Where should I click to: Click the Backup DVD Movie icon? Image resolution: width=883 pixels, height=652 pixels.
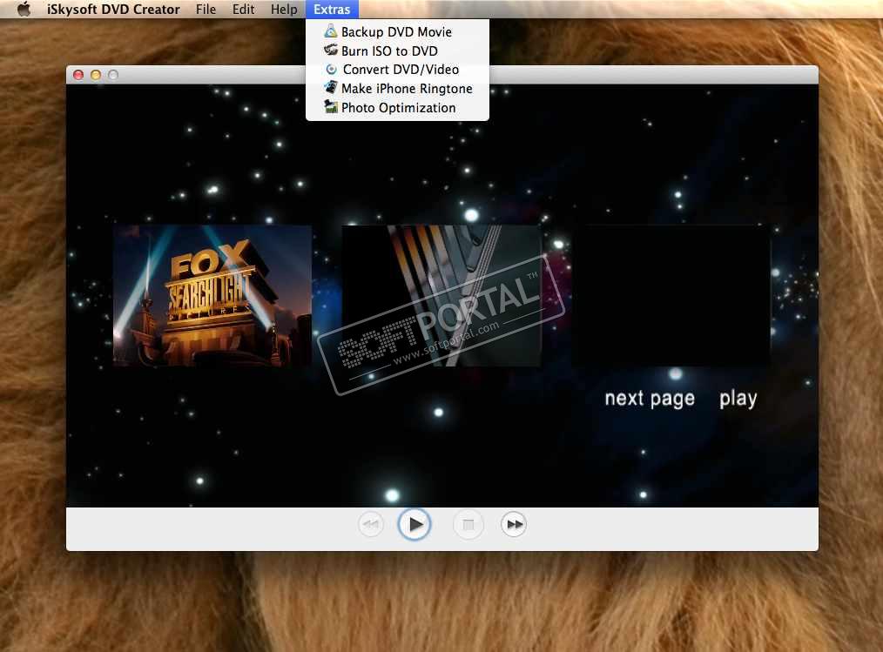point(331,31)
